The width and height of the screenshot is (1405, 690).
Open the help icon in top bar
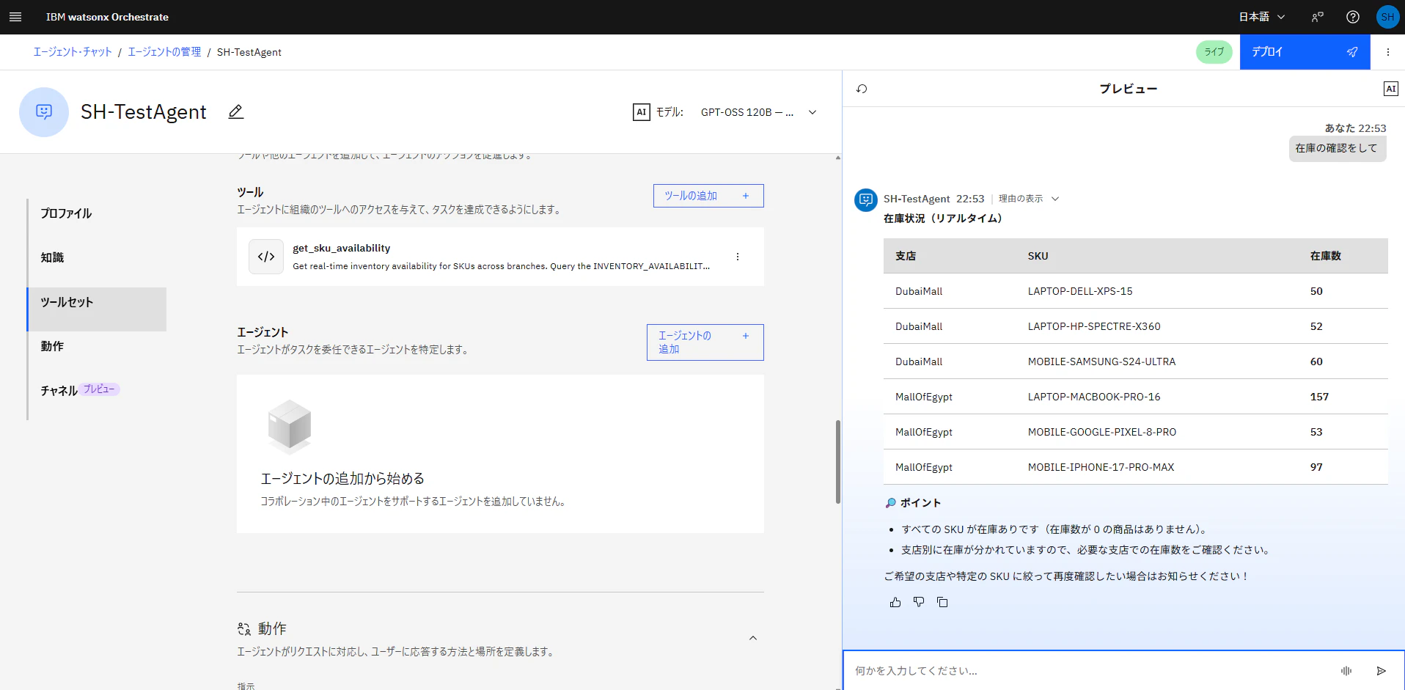click(1353, 17)
